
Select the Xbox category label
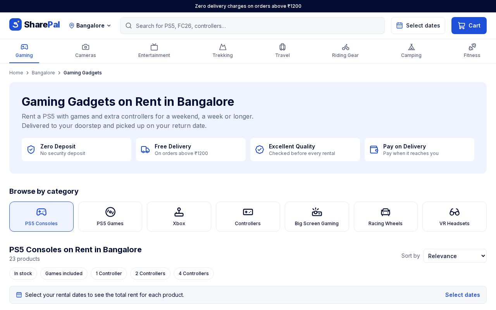pos(179,224)
